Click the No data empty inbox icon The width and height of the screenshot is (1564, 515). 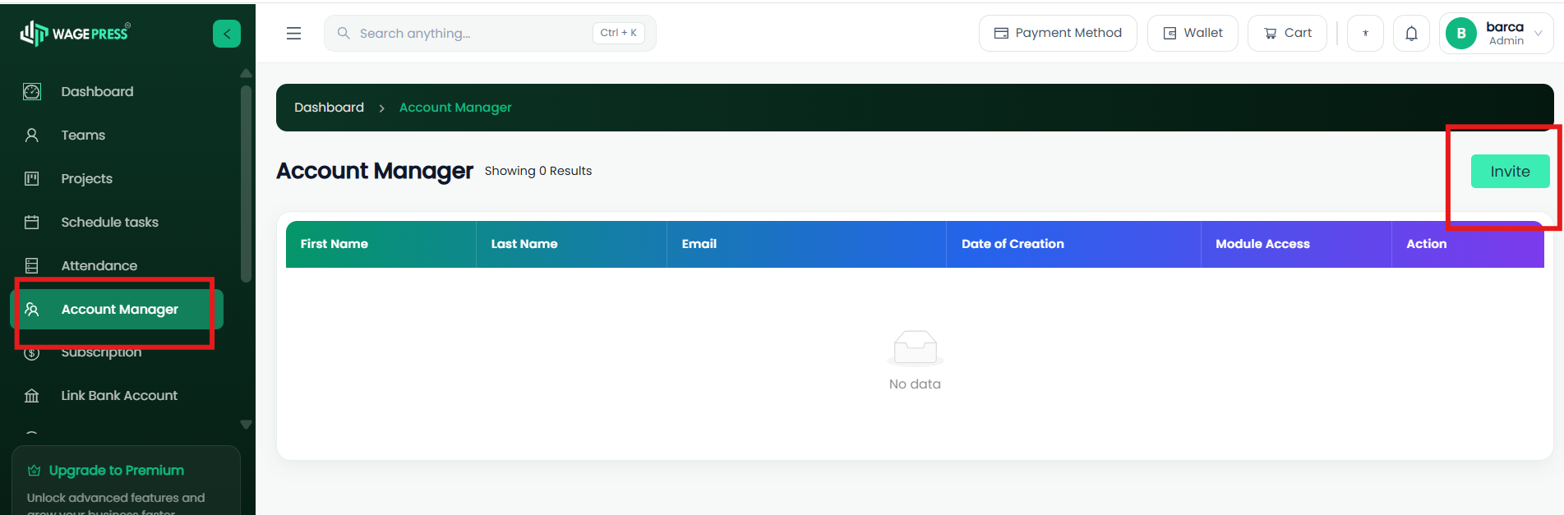click(x=915, y=347)
